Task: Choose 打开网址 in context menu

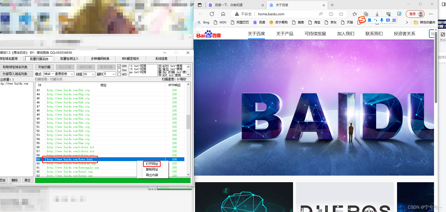Action: (x=152, y=164)
